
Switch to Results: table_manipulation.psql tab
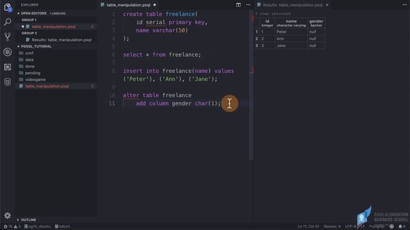tap(293, 5)
